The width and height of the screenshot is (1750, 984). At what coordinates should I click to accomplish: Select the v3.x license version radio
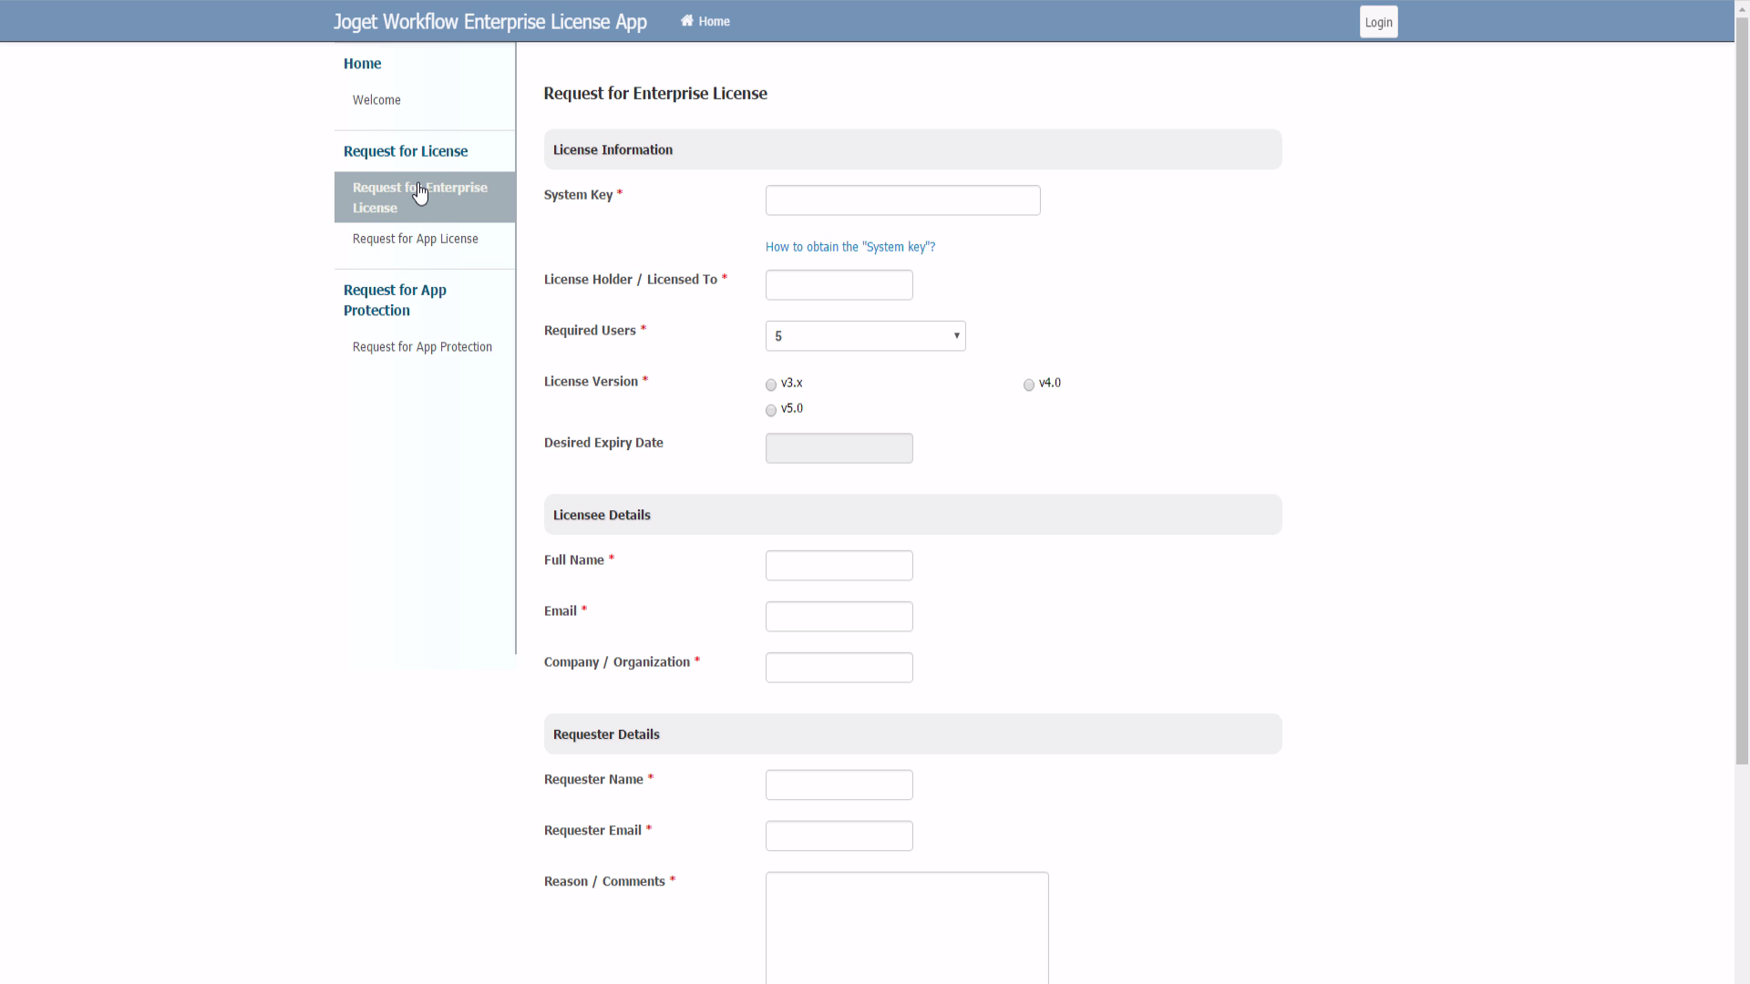771,385
